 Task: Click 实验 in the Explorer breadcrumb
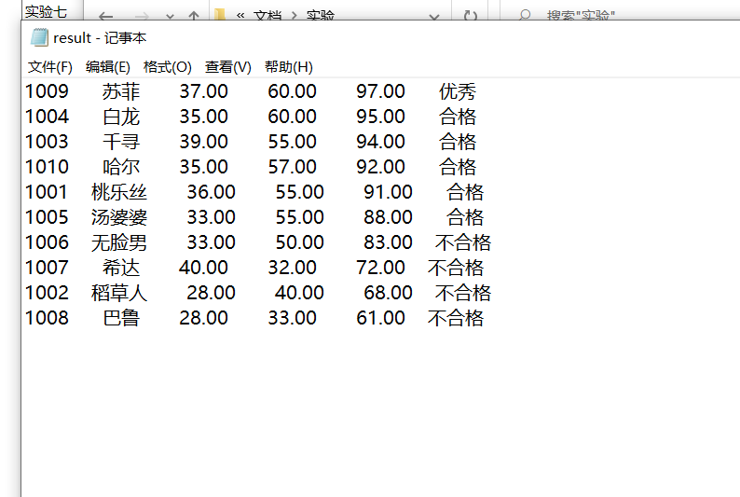tap(320, 16)
